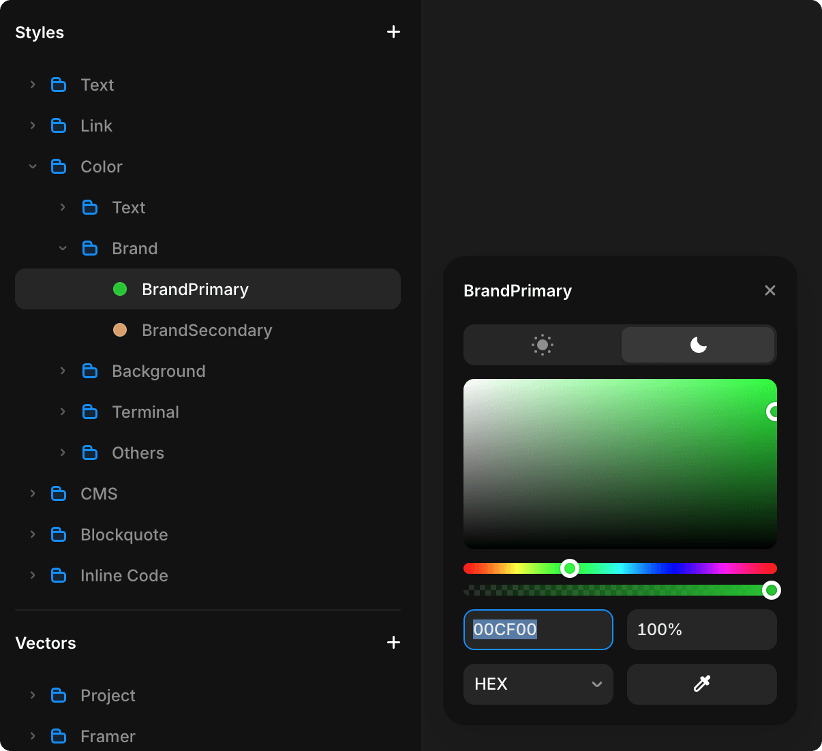Click the Inline Code label
Image resolution: width=822 pixels, height=751 pixels.
click(124, 575)
